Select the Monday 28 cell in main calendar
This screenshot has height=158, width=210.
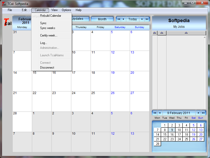click(x=22, y=122)
